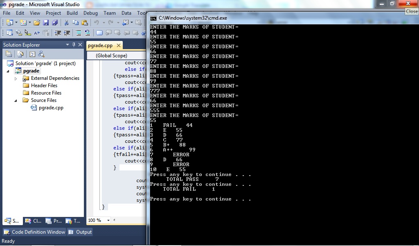Click the Display Quick Info icon
Screen dimensions: 419x246
pyautogui.click(x=28, y=33)
